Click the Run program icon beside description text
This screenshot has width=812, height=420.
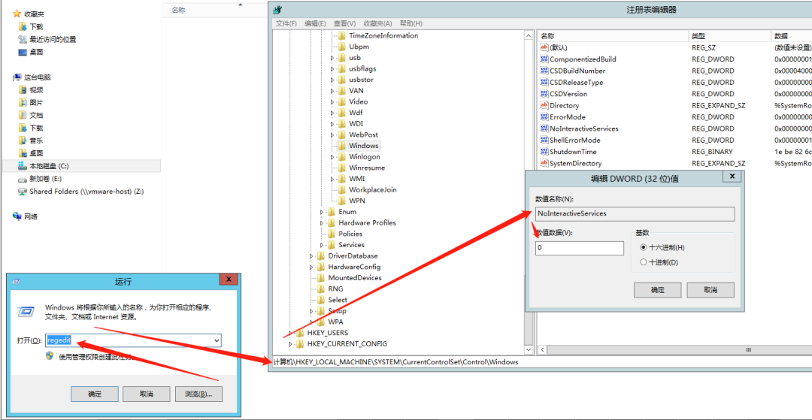pyautogui.click(x=26, y=311)
